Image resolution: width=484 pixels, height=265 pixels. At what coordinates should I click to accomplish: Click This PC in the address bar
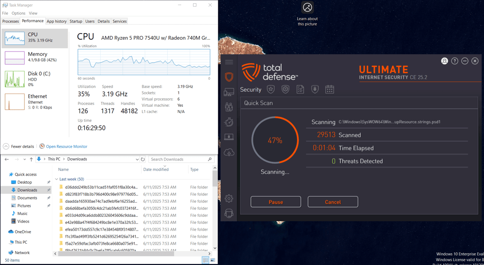click(x=54, y=159)
